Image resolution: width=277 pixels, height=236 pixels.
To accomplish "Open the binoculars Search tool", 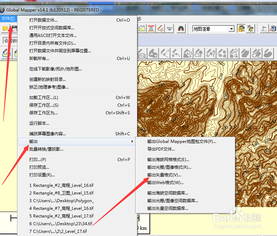I will (x=181, y=28).
